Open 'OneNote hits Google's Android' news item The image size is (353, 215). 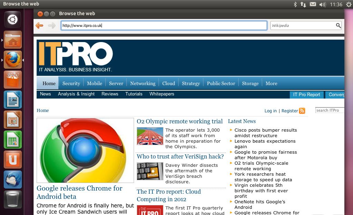point(260,204)
